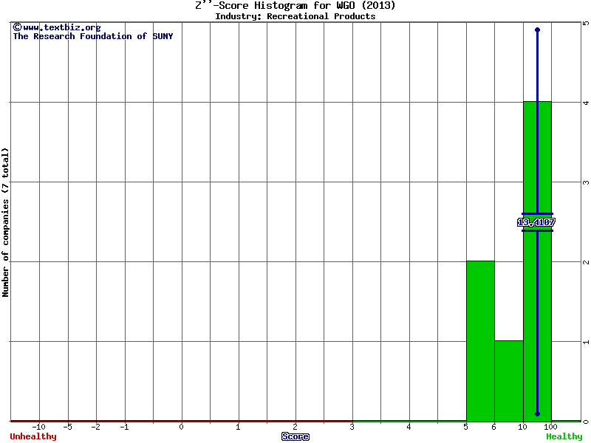The width and height of the screenshot is (591, 443).
Task: Click the x-axis tick label '-5'
Action: coord(67,427)
